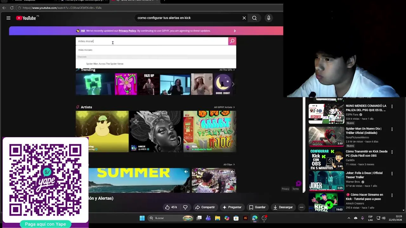Image resolution: width=406 pixels, height=228 pixels.
Task: Reload the page with the refresh icon
Action: (x=12, y=8)
